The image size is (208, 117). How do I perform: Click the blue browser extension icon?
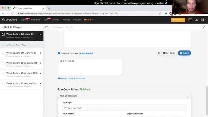pos(166,13)
